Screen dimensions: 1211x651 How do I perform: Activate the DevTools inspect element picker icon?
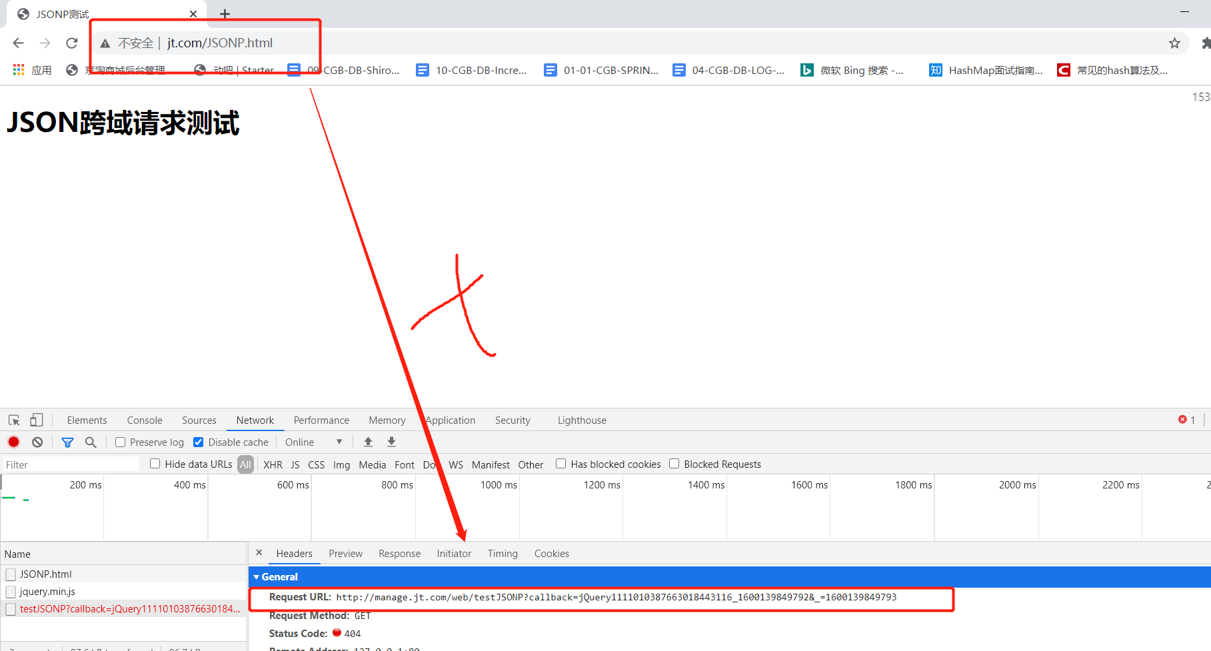[x=14, y=420]
